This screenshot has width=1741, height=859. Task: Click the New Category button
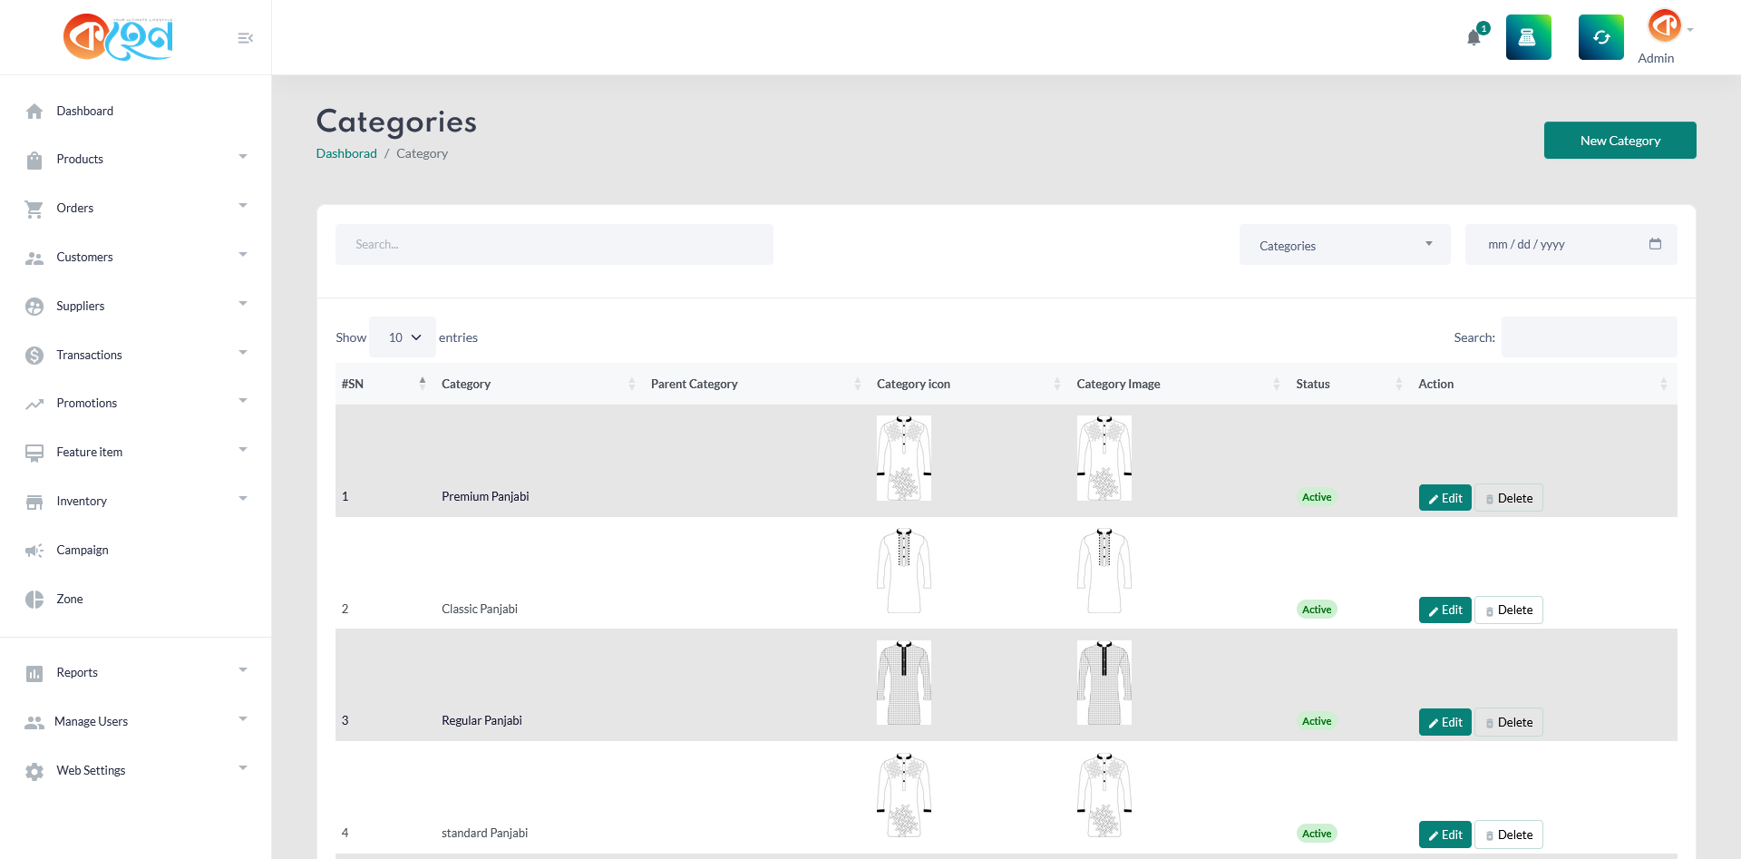point(1619,141)
